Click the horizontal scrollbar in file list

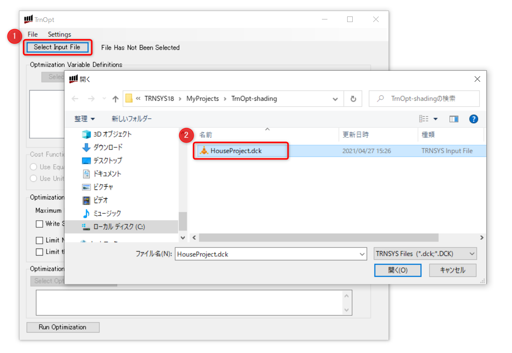pos(319,238)
